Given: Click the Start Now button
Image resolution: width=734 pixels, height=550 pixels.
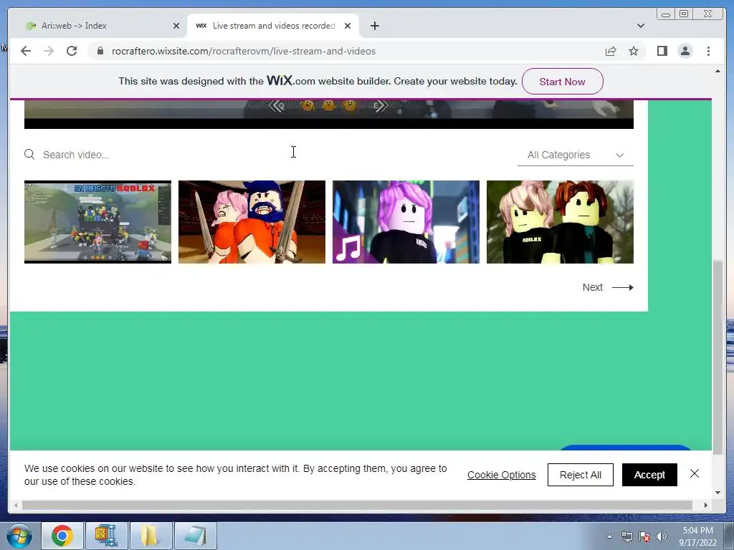Looking at the screenshot, I should point(562,82).
